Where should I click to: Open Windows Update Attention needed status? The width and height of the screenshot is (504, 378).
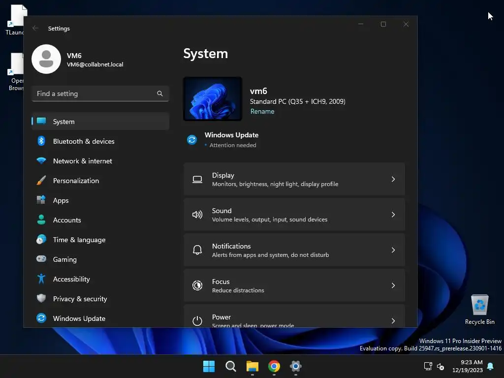pos(223,140)
